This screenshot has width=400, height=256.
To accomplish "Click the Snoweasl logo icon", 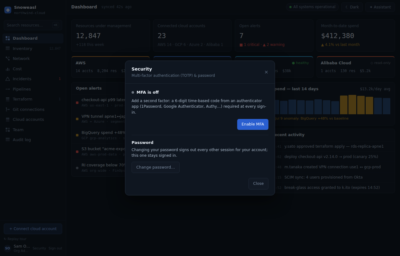I will (x=8, y=10).
